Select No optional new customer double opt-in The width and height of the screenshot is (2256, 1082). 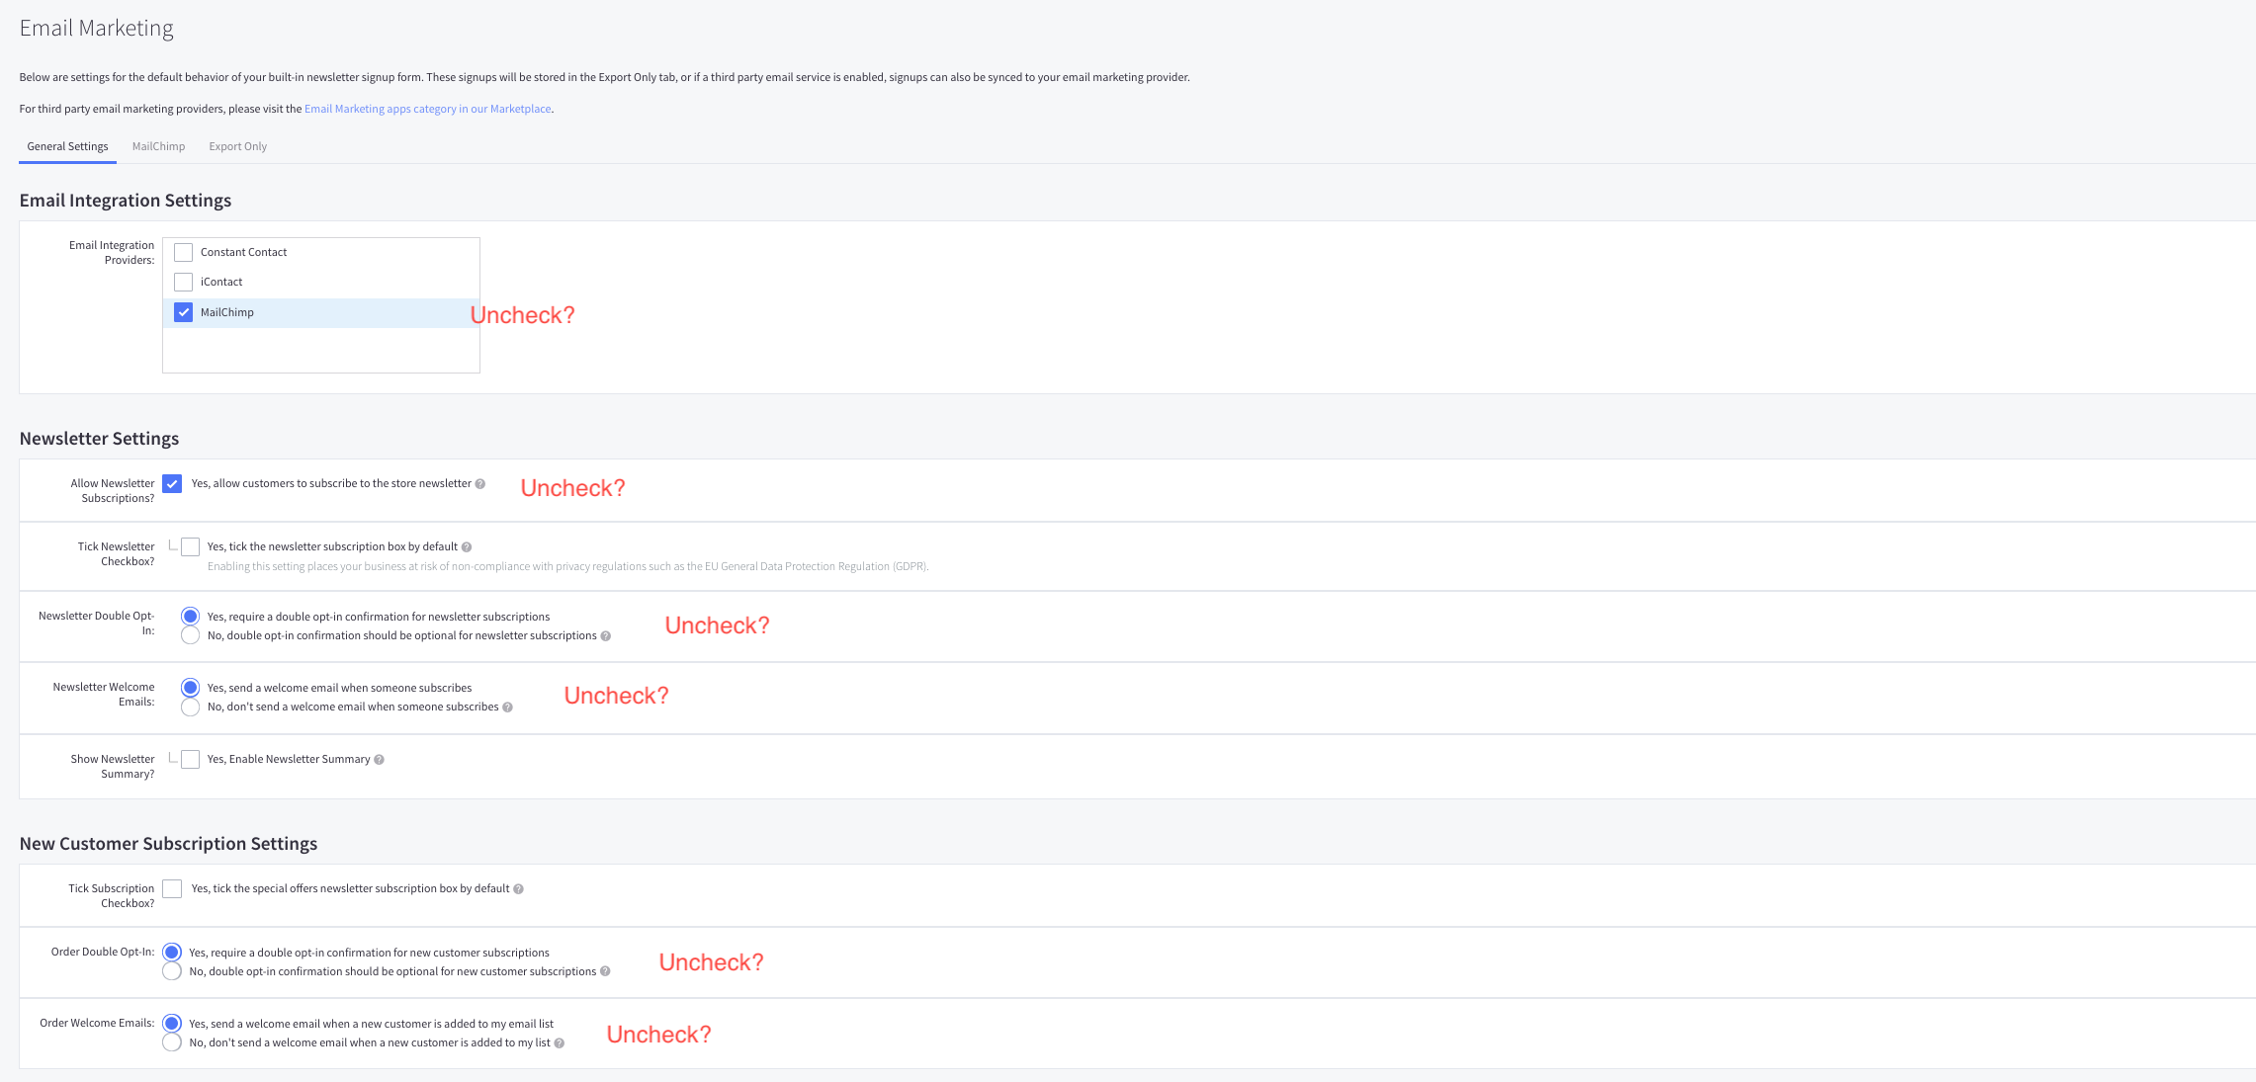tap(172, 971)
